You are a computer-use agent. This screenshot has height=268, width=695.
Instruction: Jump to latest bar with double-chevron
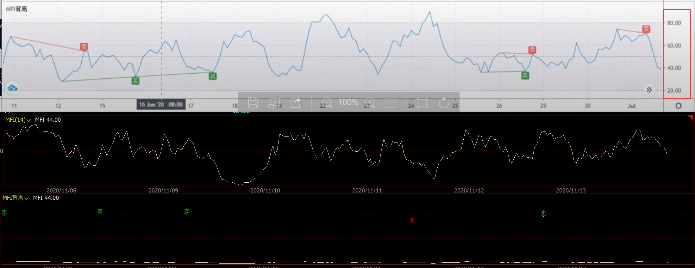[x=649, y=90]
